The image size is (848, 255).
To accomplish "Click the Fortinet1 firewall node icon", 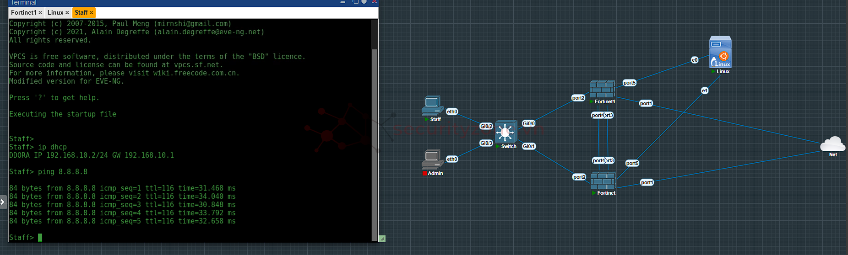I will click(602, 89).
